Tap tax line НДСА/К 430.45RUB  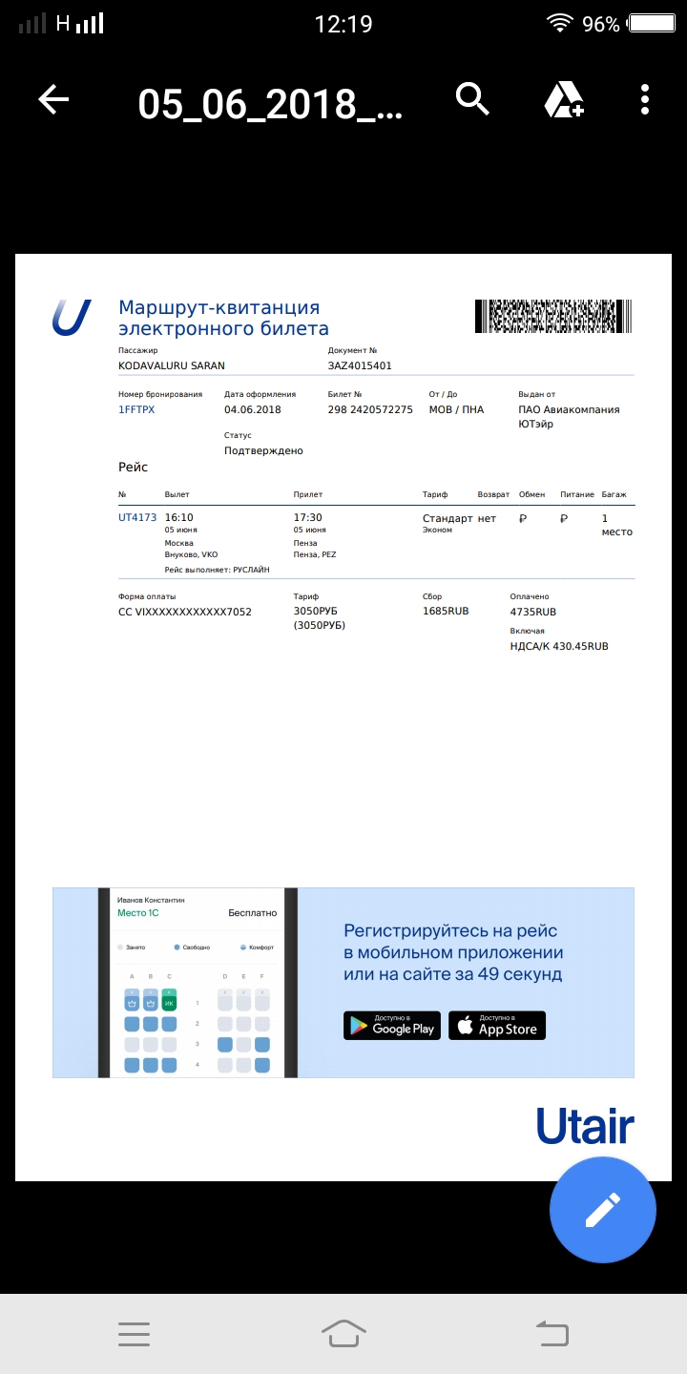click(559, 646)
